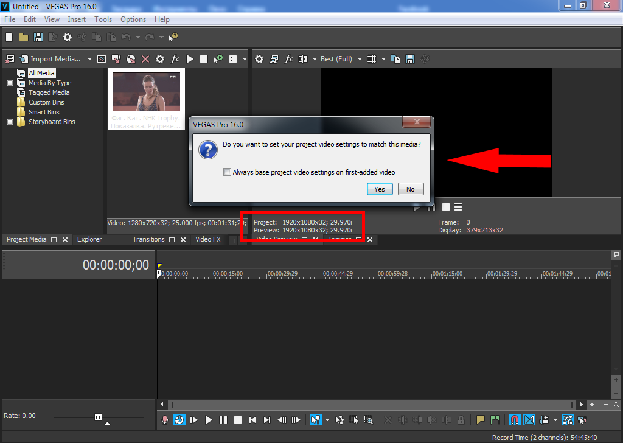Click the Insert Marker icon on timeline toolbar
This screenshot has height=443, width=623.
pyautogui.click(x=480, y=420)
